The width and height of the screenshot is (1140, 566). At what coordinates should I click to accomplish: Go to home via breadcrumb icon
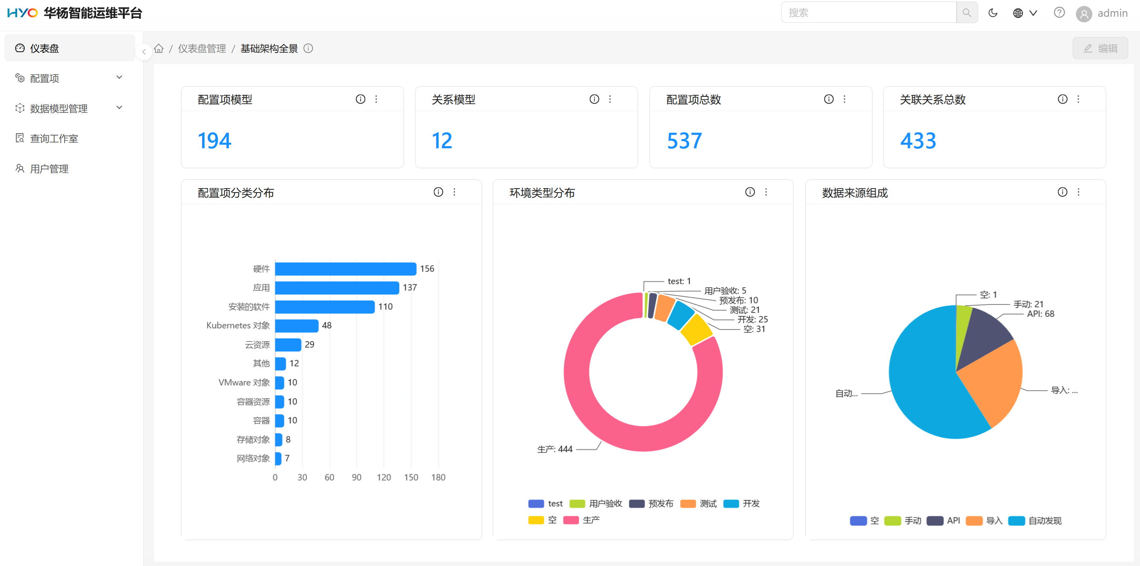click(x=159, y=48)
